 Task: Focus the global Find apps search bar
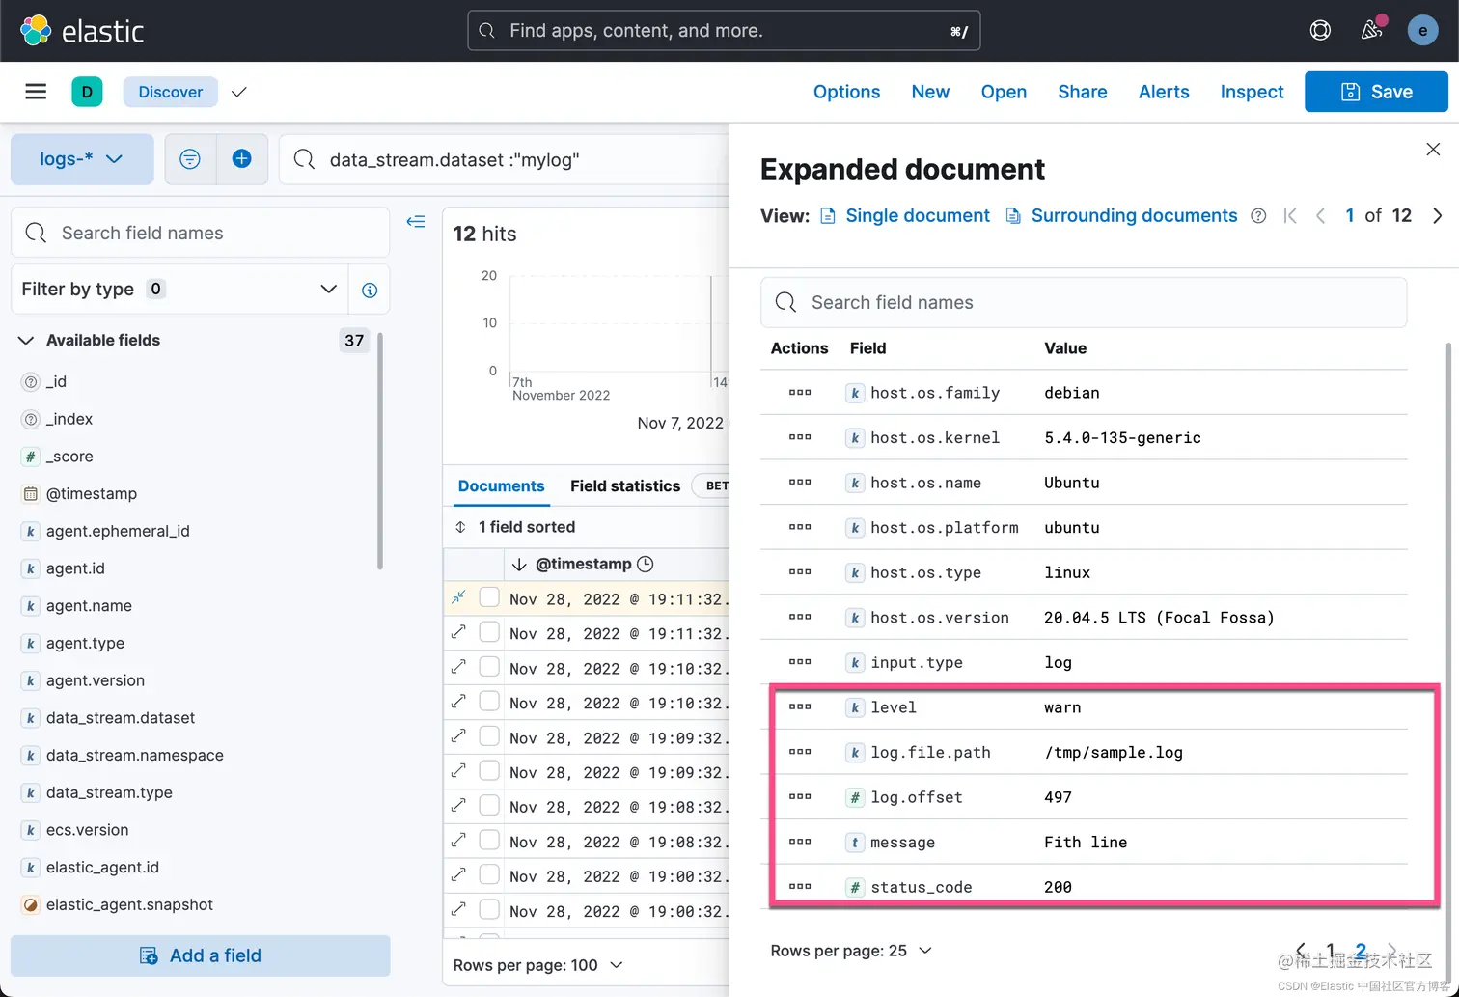pyautogui.click(x=724, y=31)
